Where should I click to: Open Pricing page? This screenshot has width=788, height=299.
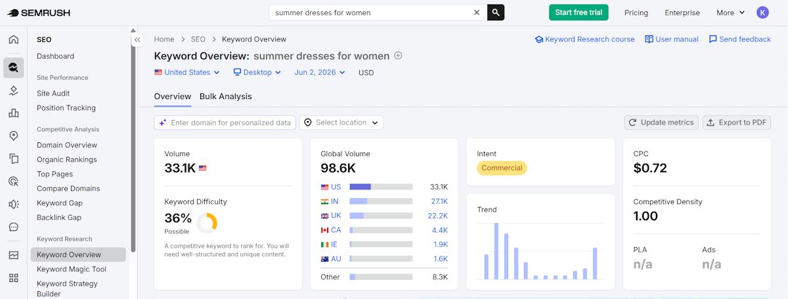coord(636,12)
